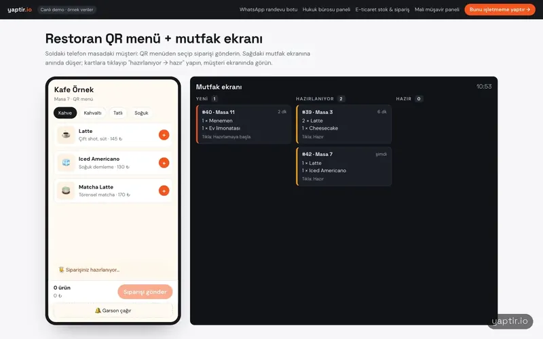Click the Restoran QR menü page heading
Image resolution: width=543 pixels, height=339 pixels.
tap(154, 39)
